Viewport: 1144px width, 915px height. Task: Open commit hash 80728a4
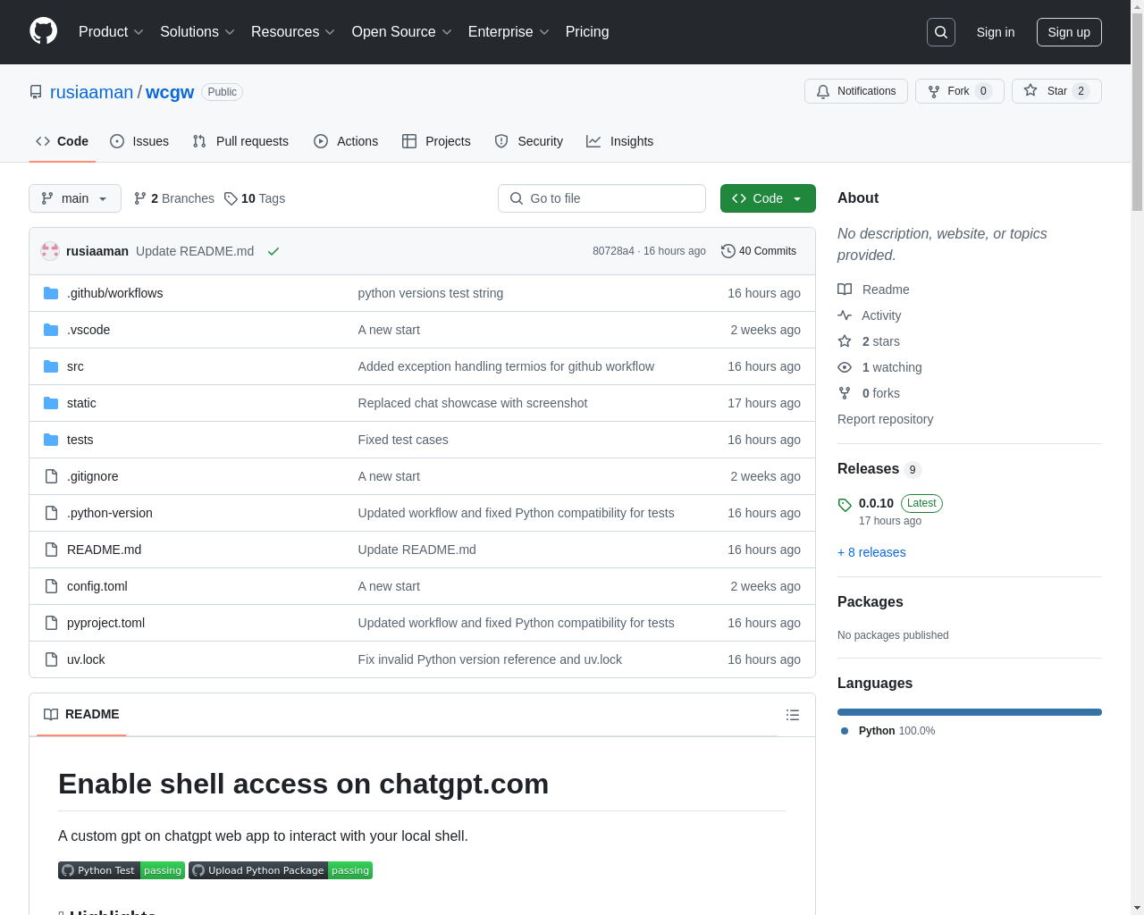tap(613, 251)
